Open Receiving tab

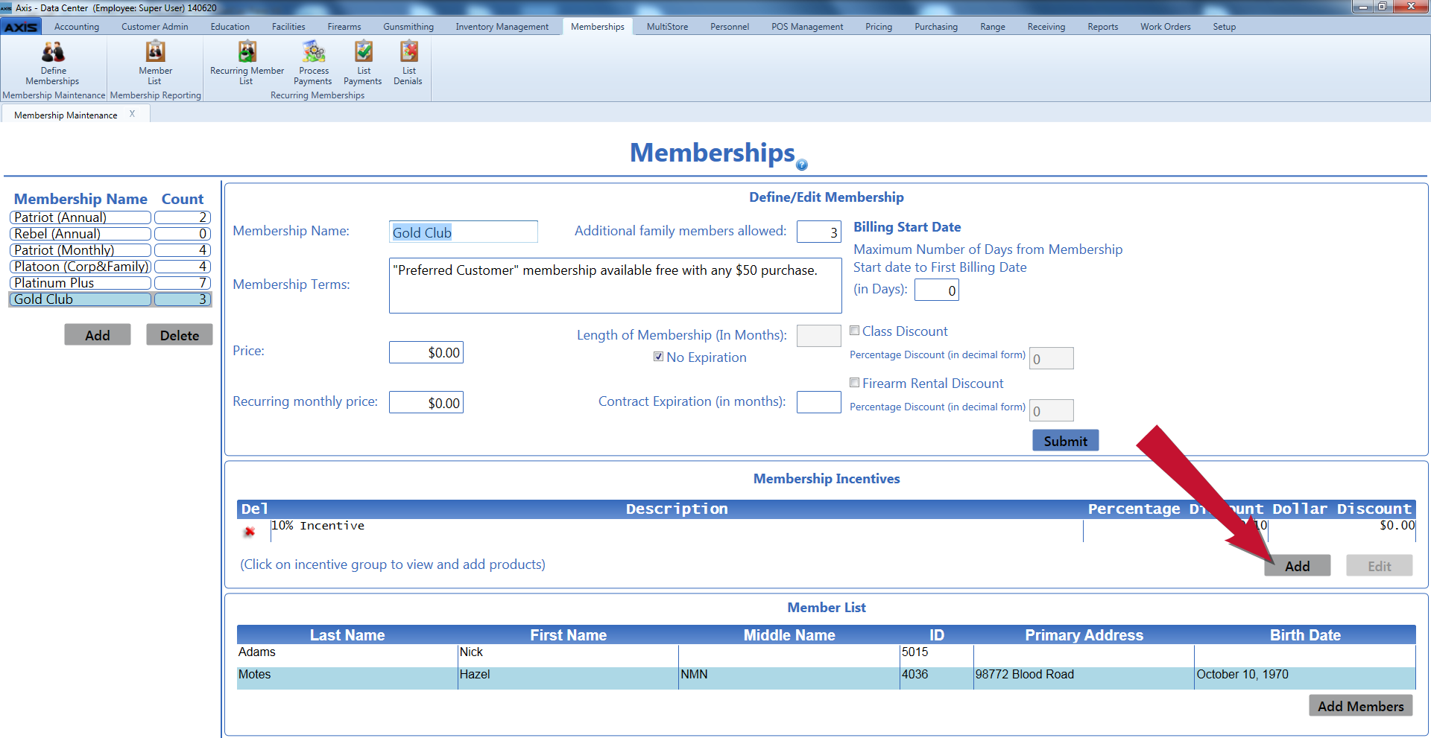tap(1046, 27)
